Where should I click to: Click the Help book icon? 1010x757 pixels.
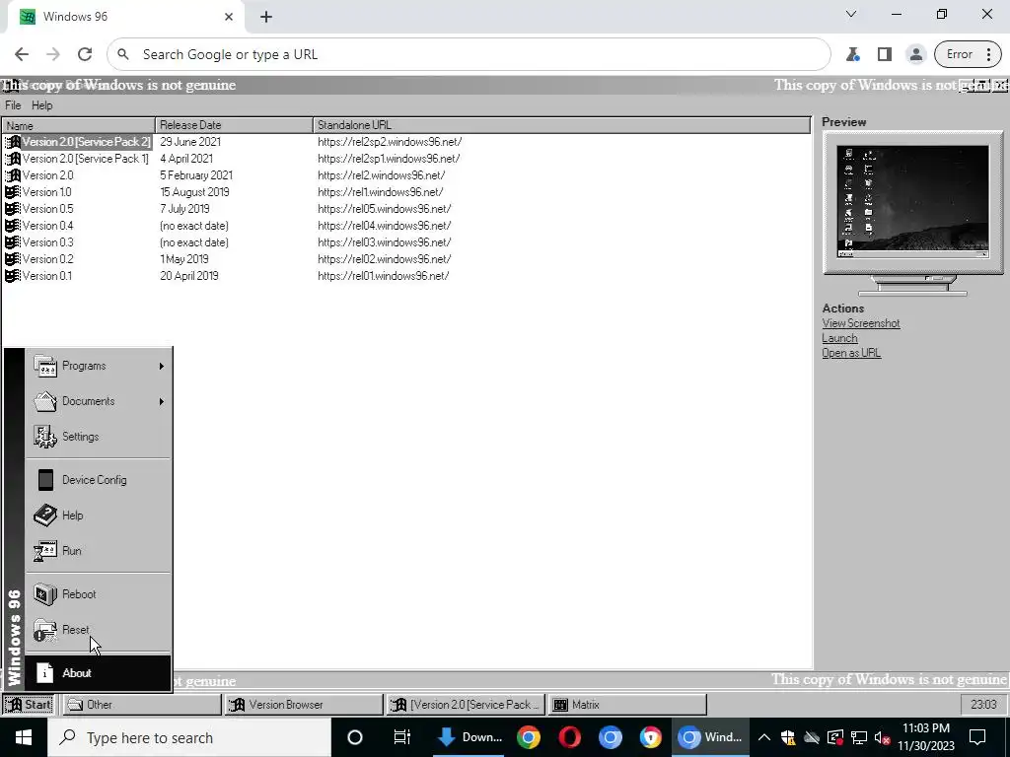[45, 515]
